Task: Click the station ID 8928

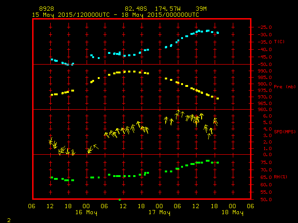Action: (47, 9)
